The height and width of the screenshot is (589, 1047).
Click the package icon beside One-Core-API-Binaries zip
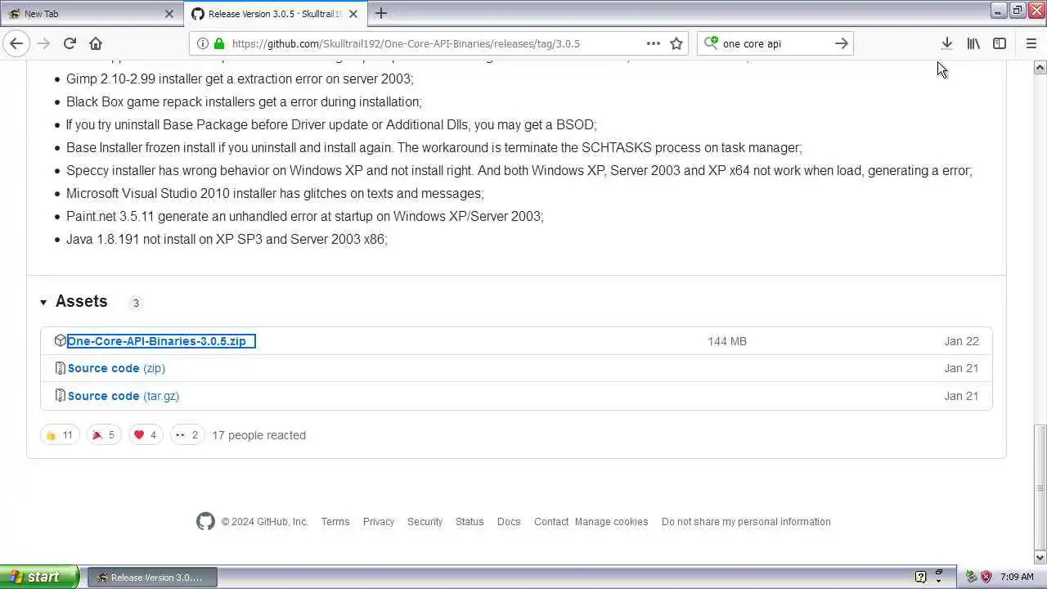tap(60, 340)
